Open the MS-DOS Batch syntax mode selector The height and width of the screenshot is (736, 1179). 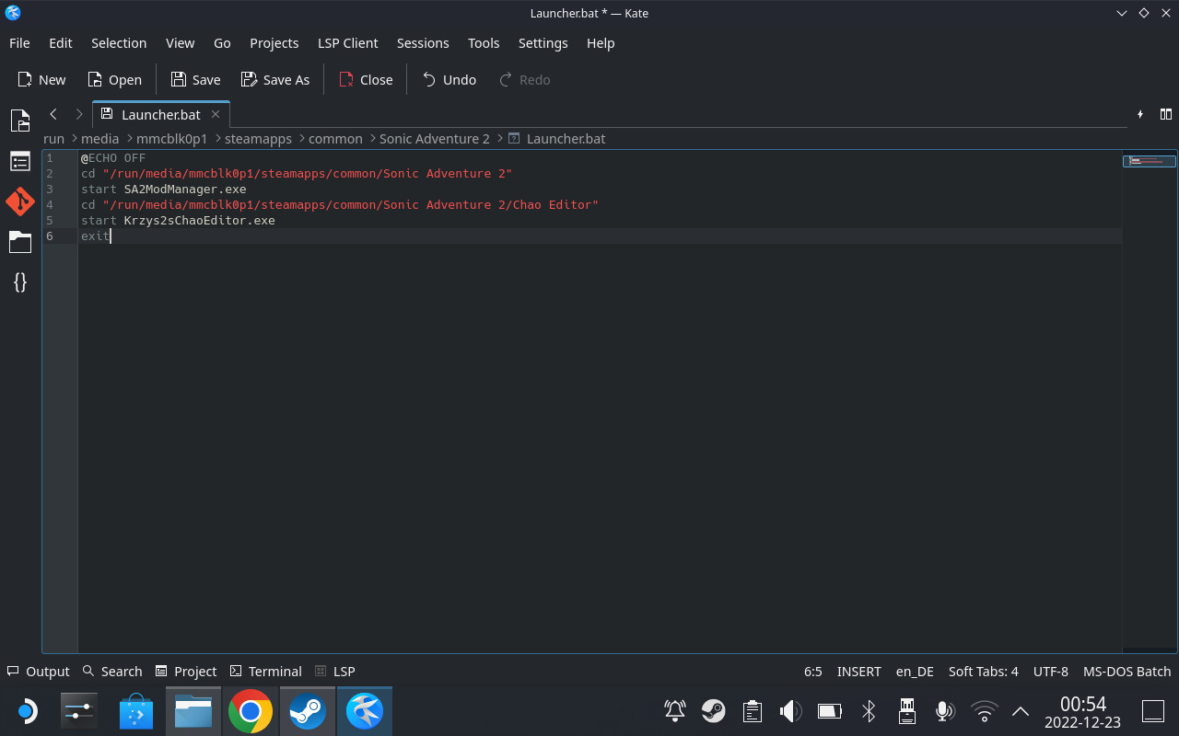pos(1126,671)
